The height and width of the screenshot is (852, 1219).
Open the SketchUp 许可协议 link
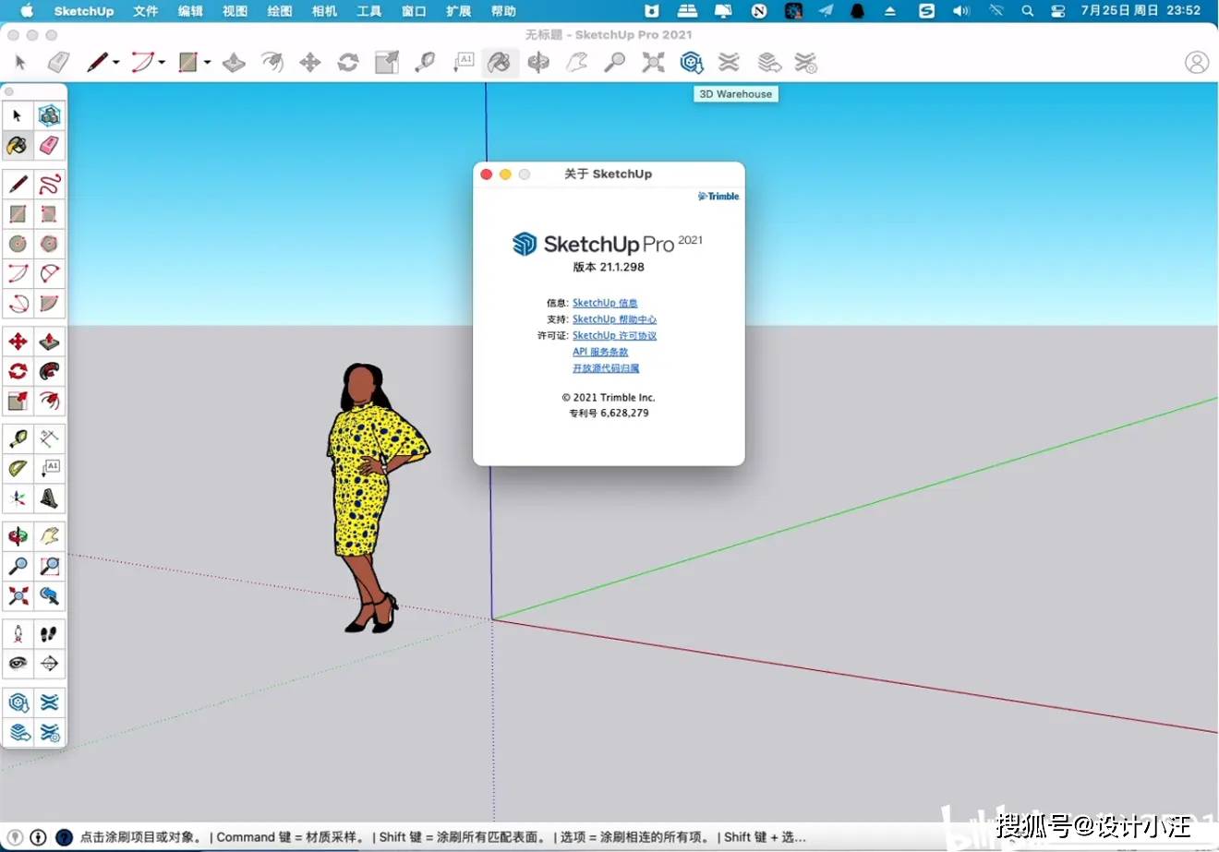tap(614, 336)
